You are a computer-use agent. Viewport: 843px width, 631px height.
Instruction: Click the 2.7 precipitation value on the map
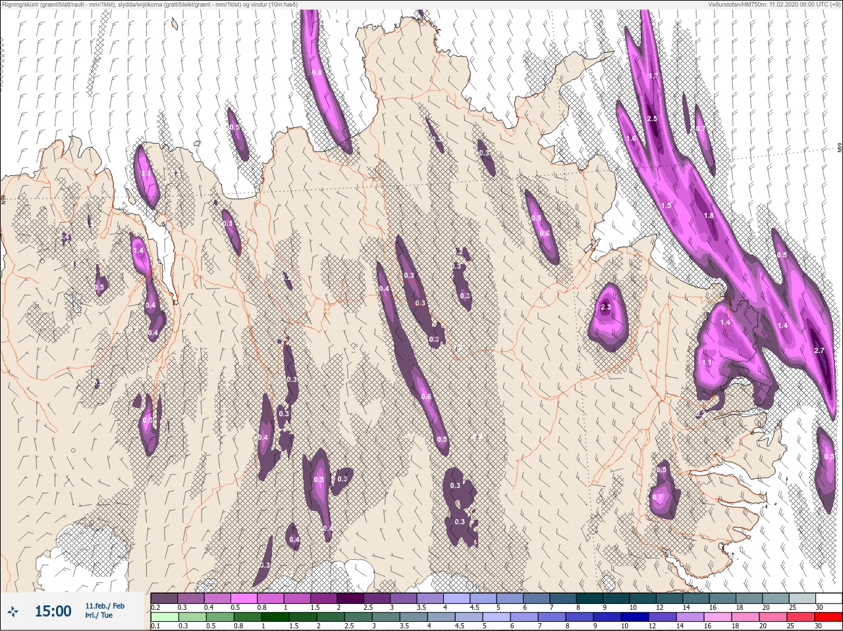click(x=819, y=350)
